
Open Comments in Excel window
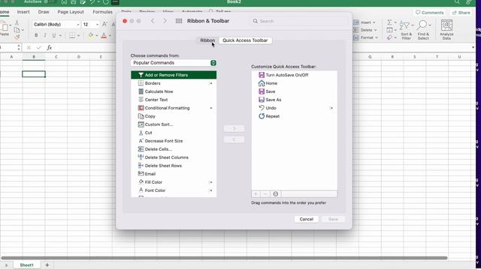429,13
